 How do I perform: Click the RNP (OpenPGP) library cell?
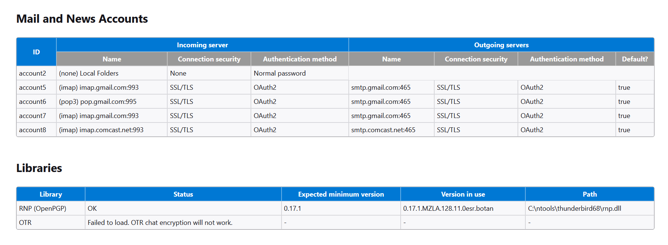[43, 209]
